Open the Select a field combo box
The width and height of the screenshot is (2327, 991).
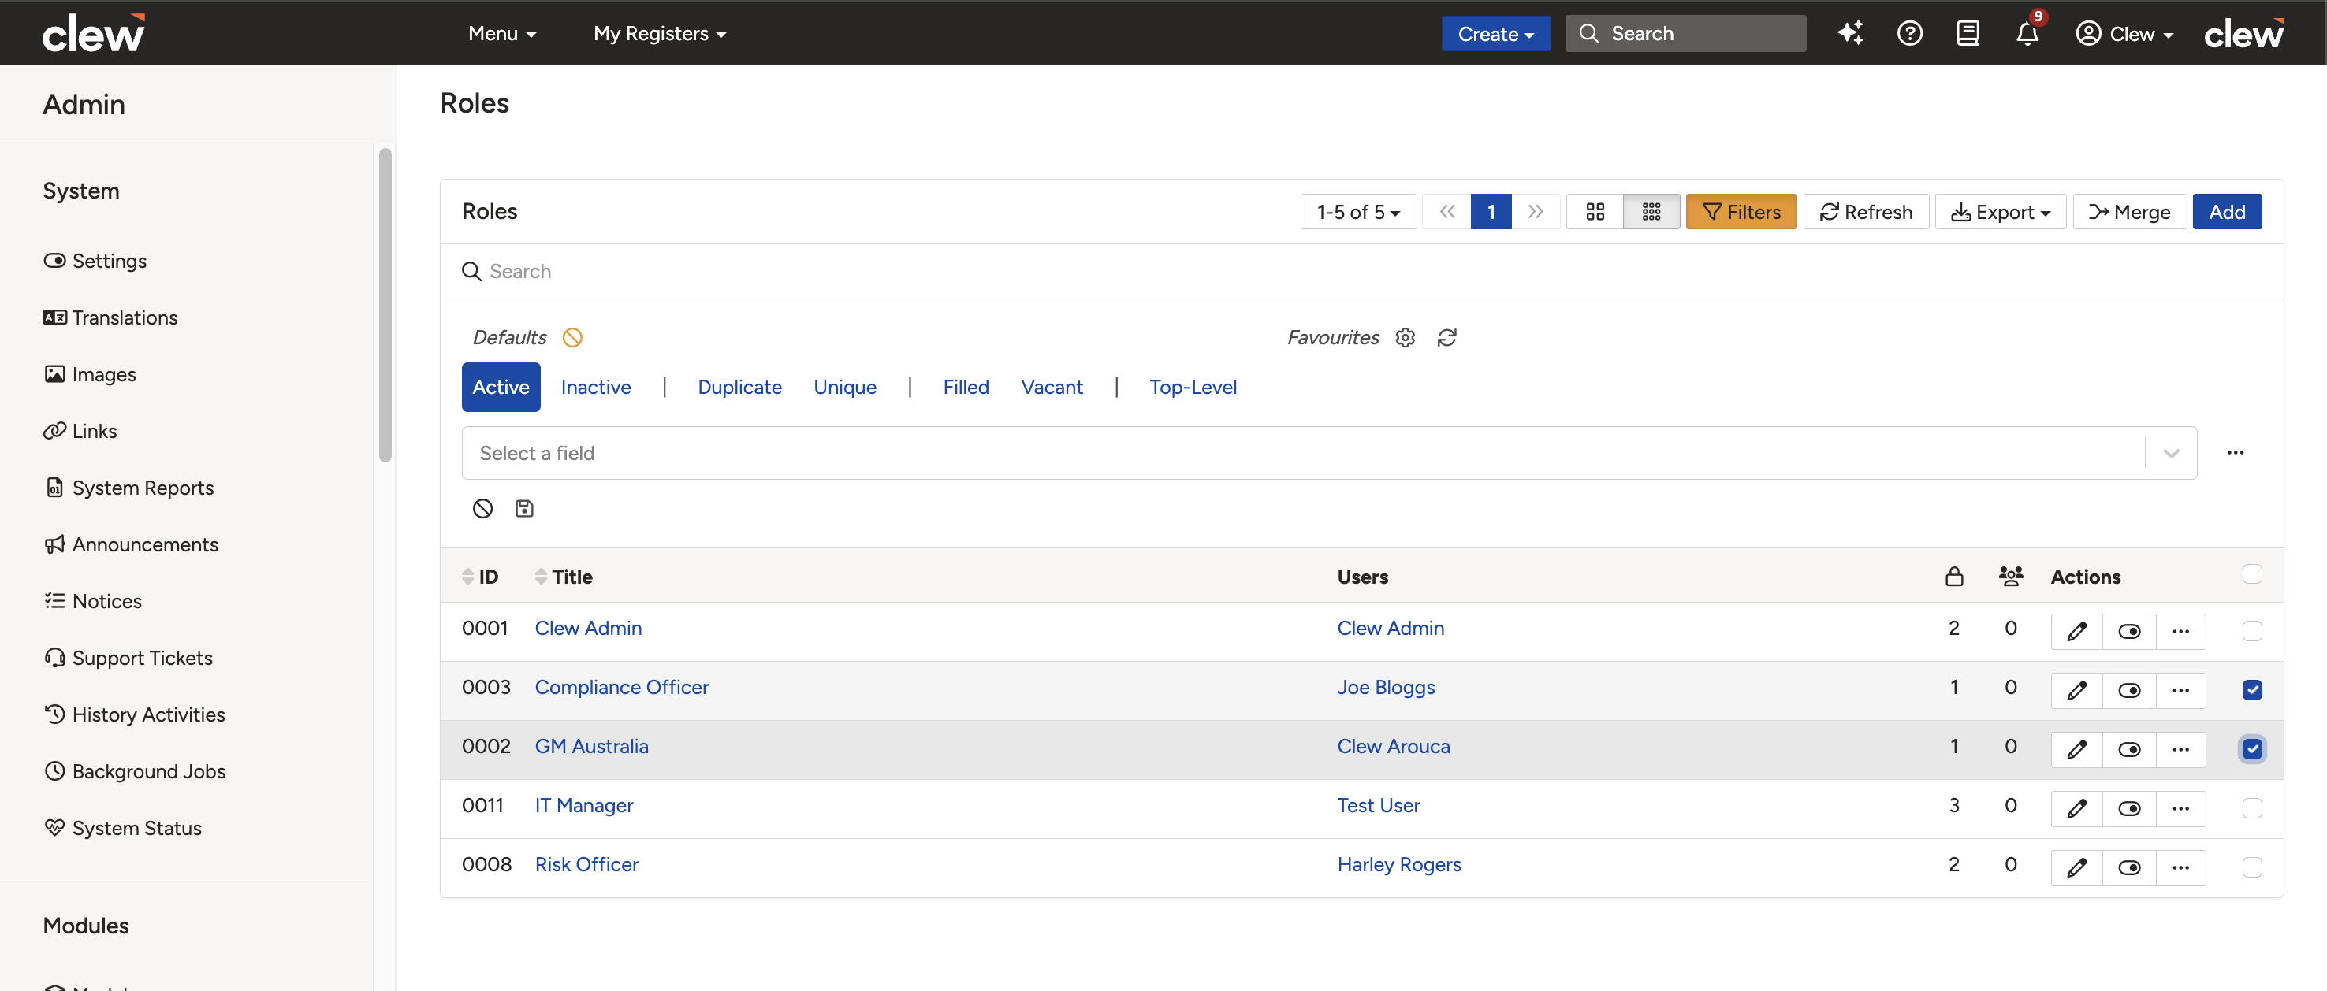[x=1329, y=453]
